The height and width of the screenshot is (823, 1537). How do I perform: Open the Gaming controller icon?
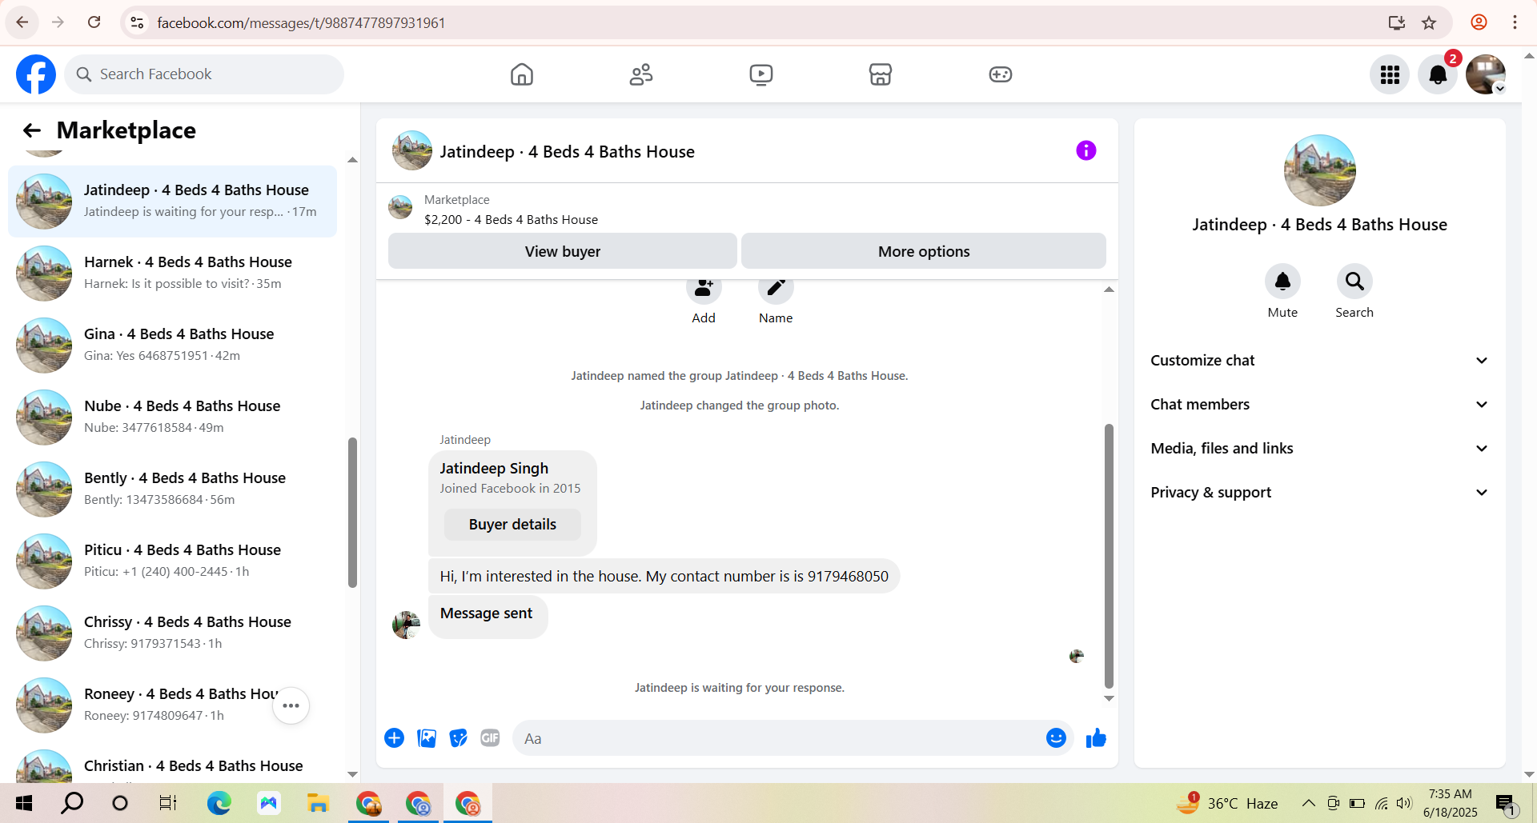click(x=1001, y=74)
